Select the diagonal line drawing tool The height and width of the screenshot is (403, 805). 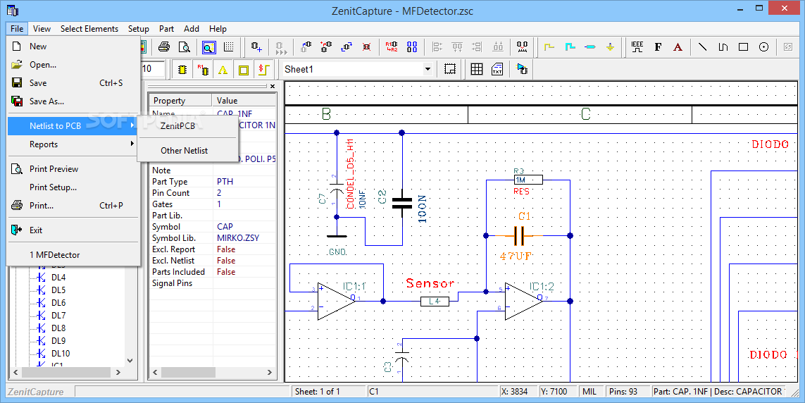click(x=703, y=47)
